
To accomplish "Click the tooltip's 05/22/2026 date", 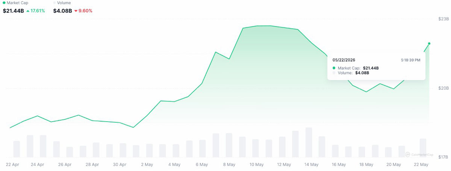I will tap(344, 60).
